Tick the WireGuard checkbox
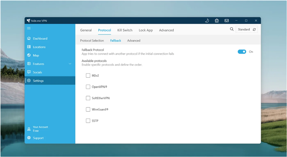 [x=88, y=110]
